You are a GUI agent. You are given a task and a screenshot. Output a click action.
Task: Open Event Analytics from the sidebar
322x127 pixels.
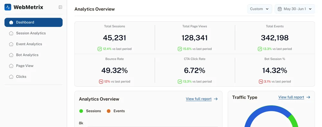point(33,44)
